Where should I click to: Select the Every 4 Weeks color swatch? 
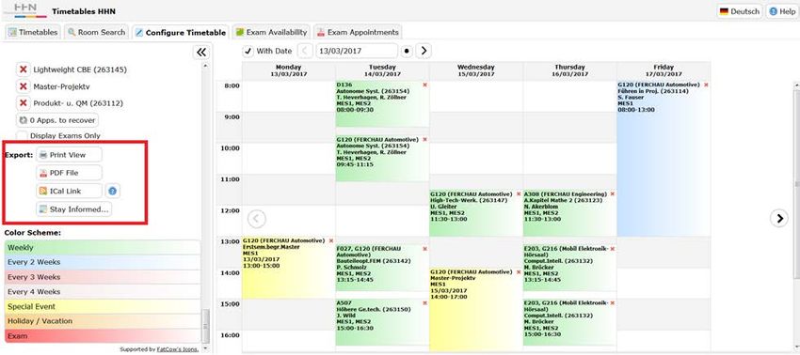coord(102,292)
